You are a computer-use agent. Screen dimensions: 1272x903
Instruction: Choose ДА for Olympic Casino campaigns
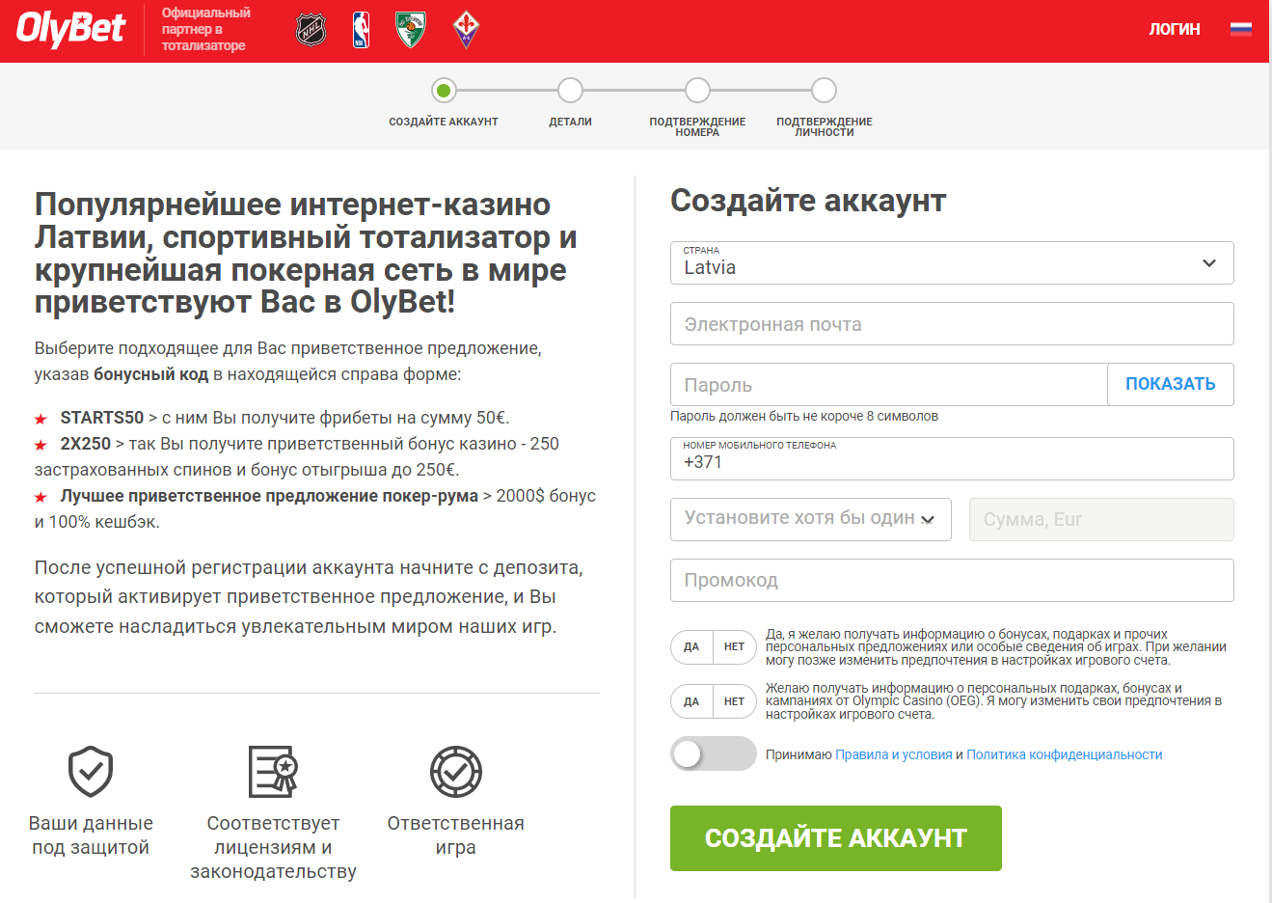tap(691, 701)
